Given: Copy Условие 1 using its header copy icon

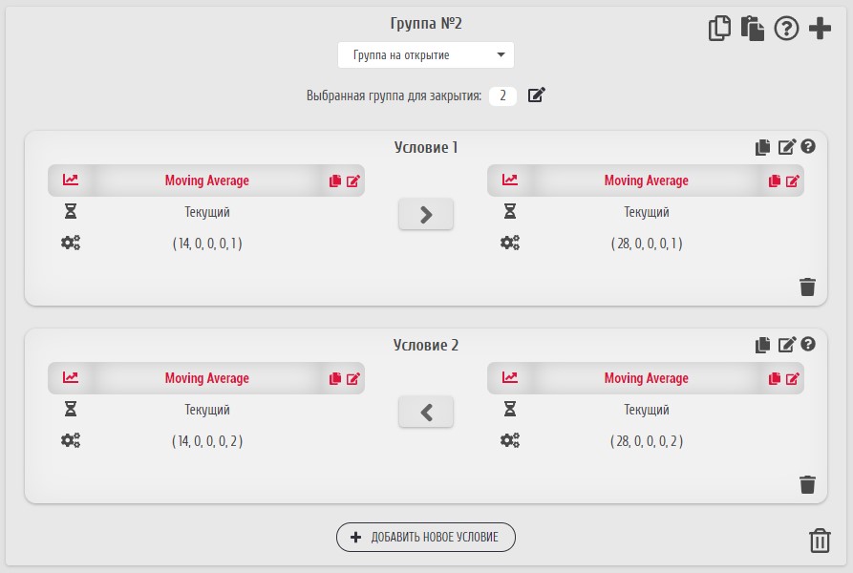Looking at the screenshot, I should pos(762,147).
